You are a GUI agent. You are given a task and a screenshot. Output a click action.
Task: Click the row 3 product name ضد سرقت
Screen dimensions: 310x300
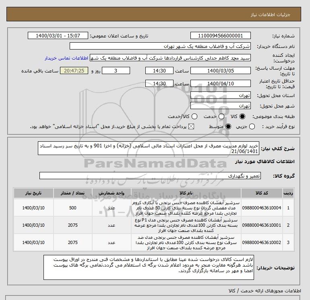point(186,242)
